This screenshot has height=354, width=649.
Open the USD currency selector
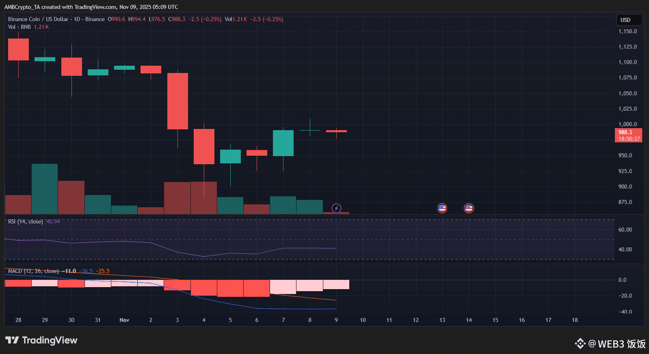pos(629,20)
